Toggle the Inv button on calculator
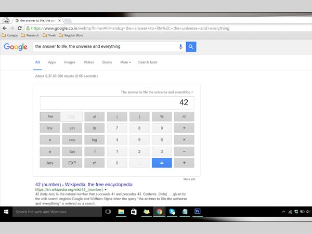 tap(50, 128)
